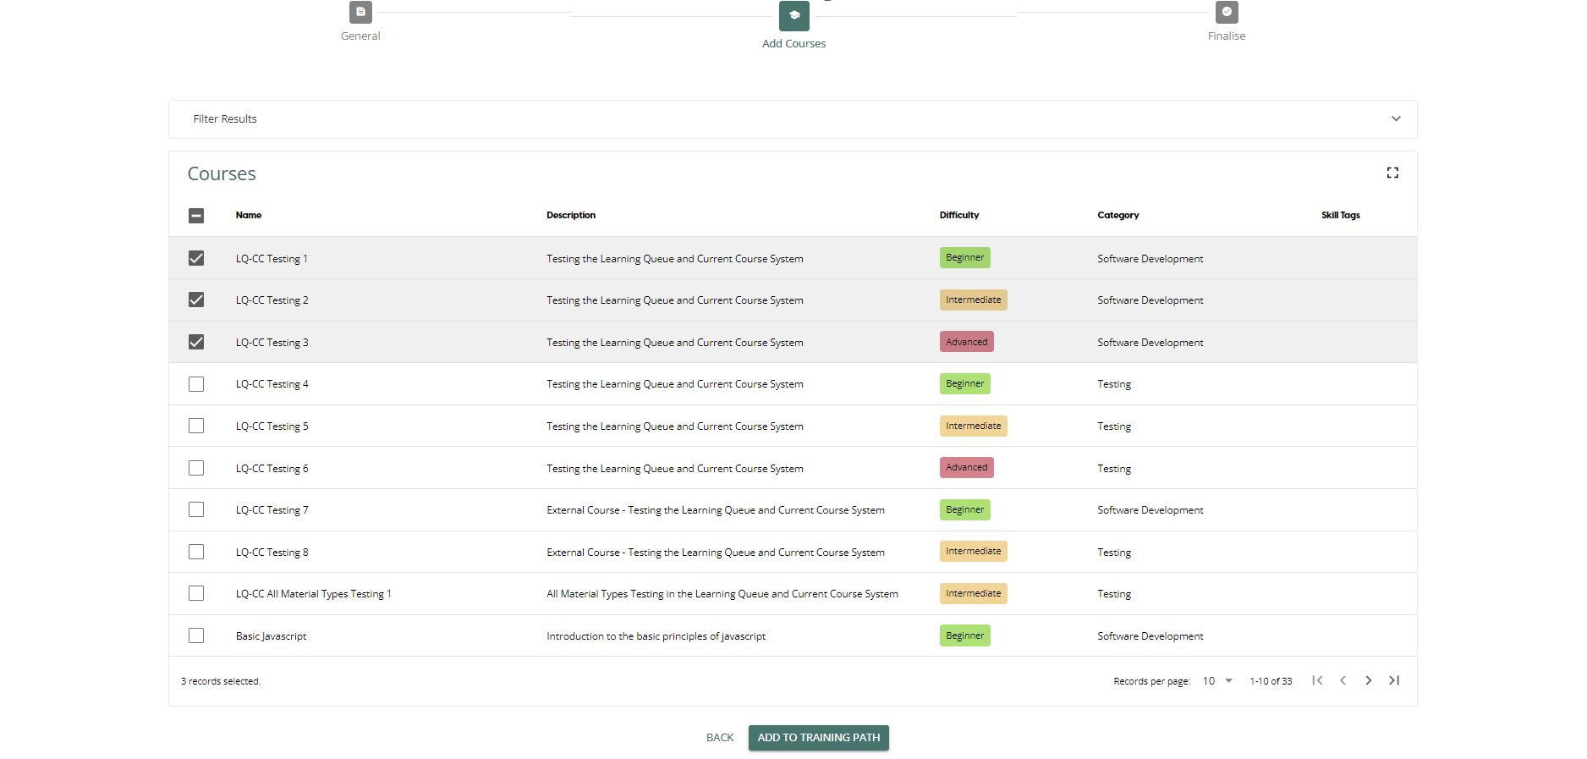The image size is (1587, 759).
Task: Open the records per page dropdown
Action: point(1217,681)
